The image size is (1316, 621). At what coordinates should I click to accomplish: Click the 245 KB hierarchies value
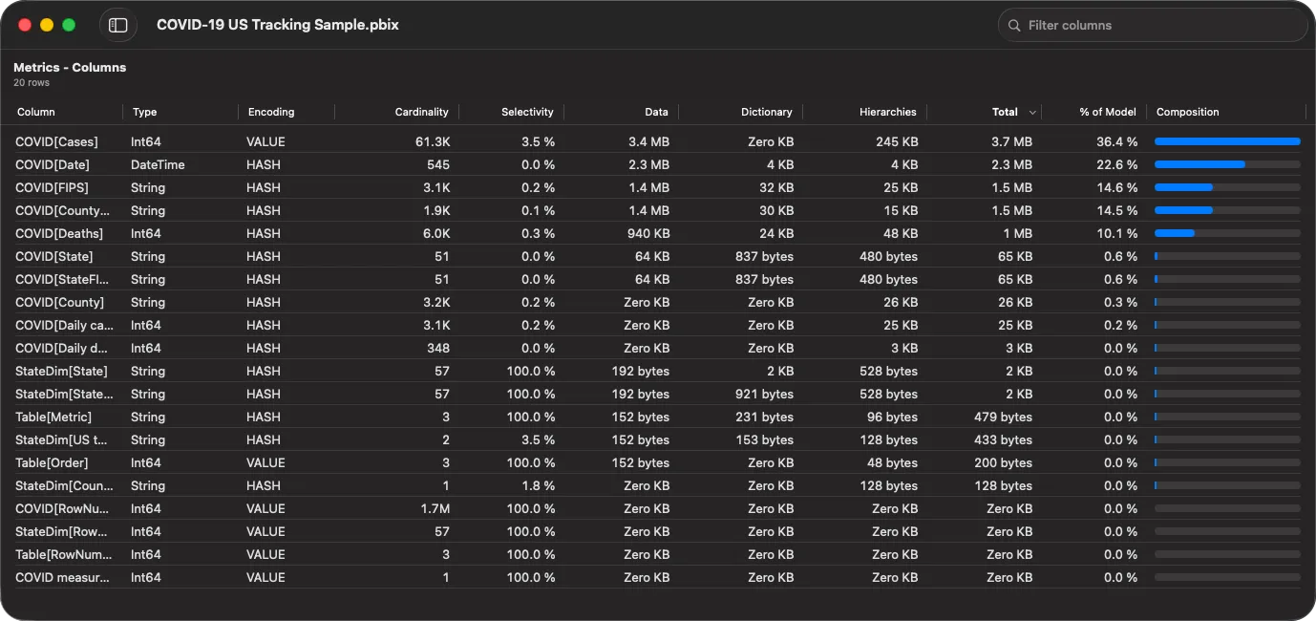[x=897, y=141]
